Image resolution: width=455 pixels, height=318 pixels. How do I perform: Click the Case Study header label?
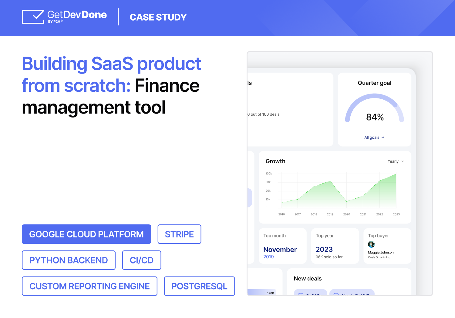[x=158, y=17]
